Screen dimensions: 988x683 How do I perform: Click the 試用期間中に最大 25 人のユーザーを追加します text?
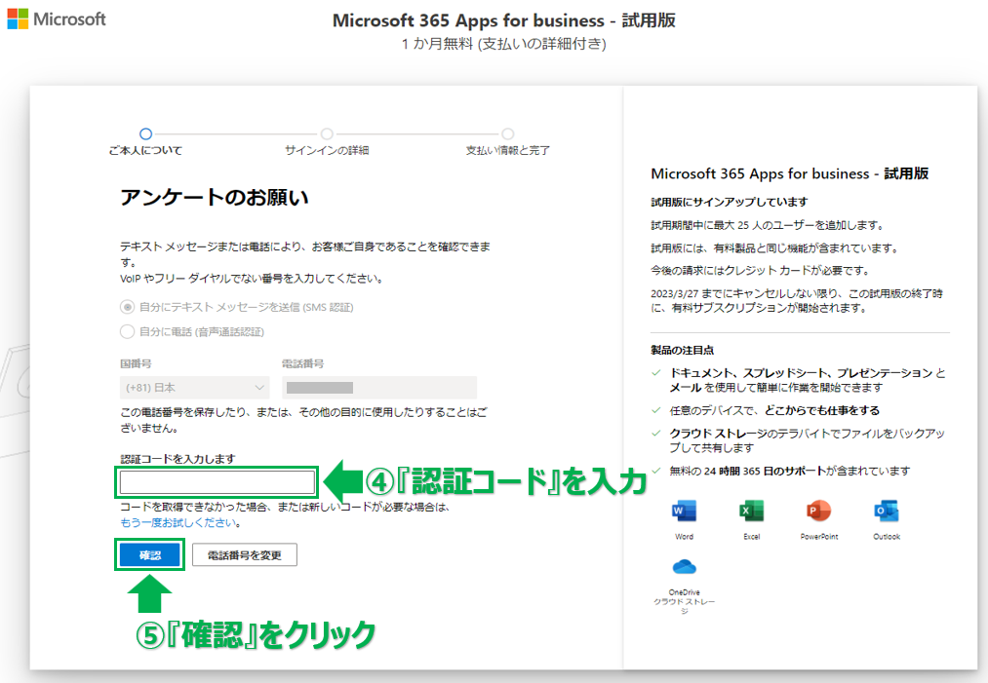(768, 225)
